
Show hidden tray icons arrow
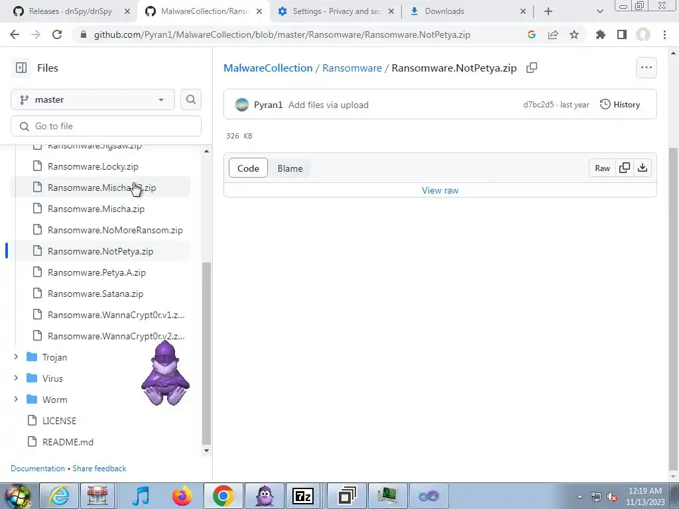point(580,497)
